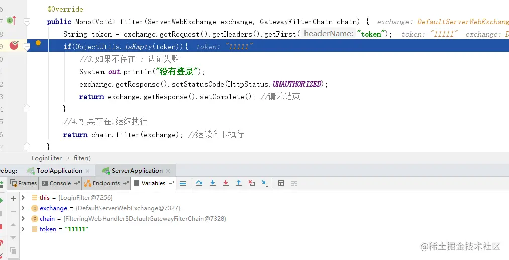Select the token = "11111" variable row
This screenshot has width=509, height=260.
[264, 229]
